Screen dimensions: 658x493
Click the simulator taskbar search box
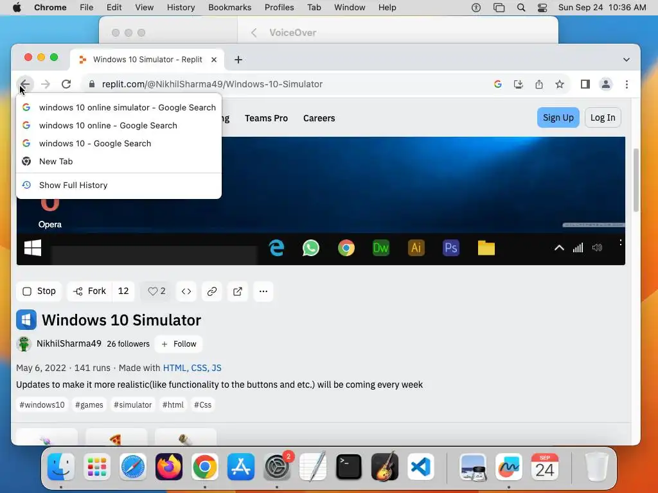(154, 254)
